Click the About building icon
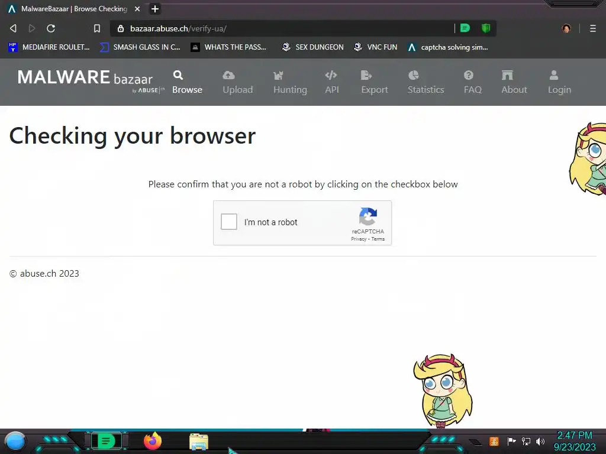The width and height of the screenshot is (606, 454). click(x=507, y=75)
